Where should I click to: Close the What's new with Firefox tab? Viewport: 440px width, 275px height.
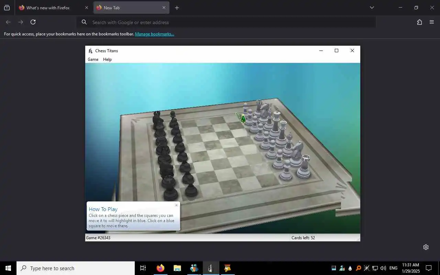[x=87, y=8]
